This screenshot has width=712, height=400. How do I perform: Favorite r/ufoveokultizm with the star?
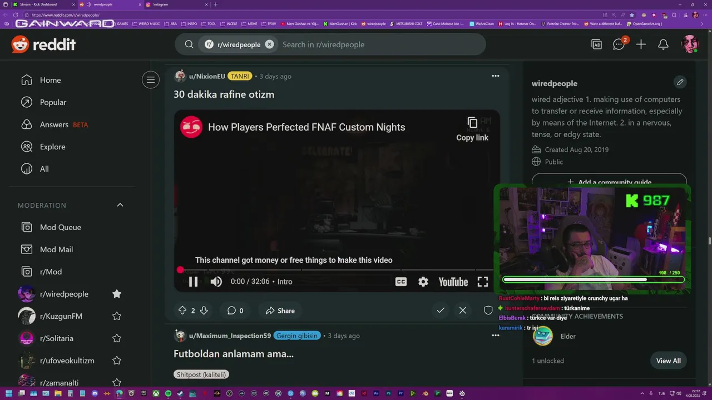tap(117, 361)
